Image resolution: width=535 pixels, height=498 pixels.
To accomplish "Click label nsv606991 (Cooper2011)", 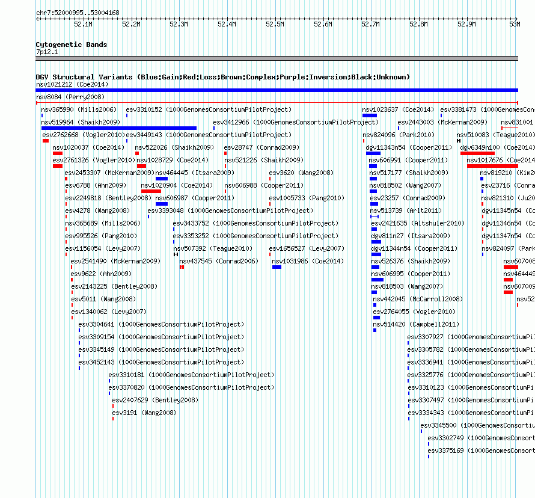I will (408, 160).
